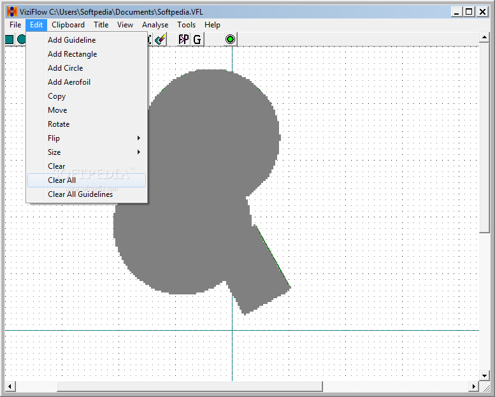Close the ViziFlow window
This screenshot has height=397, width=495.
pyautogui.click(x=482, y=12)
